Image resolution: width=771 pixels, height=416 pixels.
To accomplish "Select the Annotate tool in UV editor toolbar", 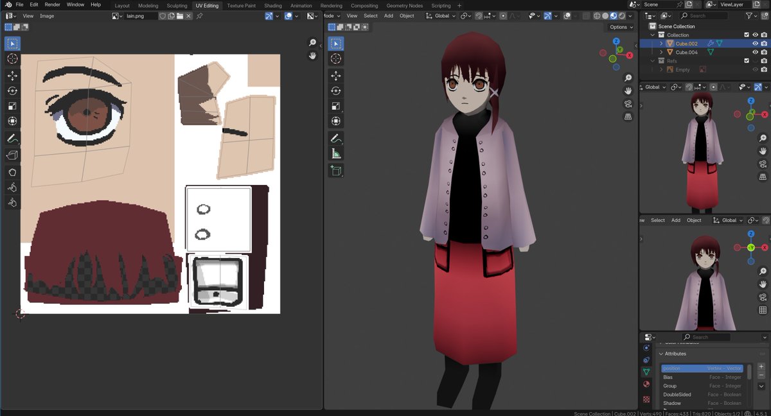I will 12,139.
